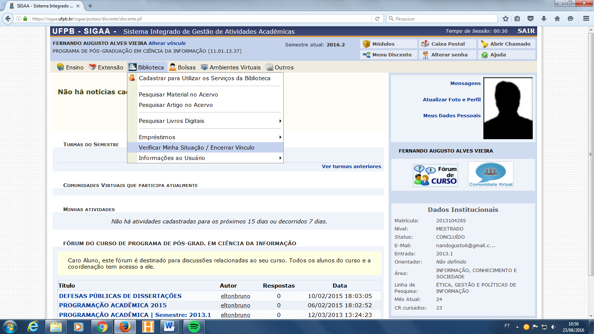The image size is (594, 334).
Task: Click the Módulos box icon
Action: pyautogui.click(x=366, y=44)
